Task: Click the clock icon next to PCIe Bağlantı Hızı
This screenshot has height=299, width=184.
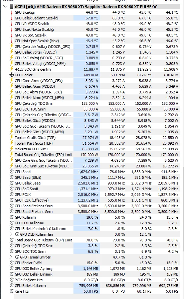Action: coord(12,280)
